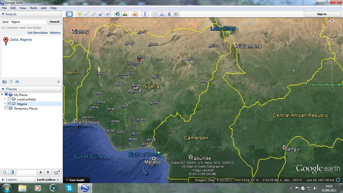Expand the Nigeria folder tree
The width and height of the screenshot is (343, 193).
[x=5, y=104]
